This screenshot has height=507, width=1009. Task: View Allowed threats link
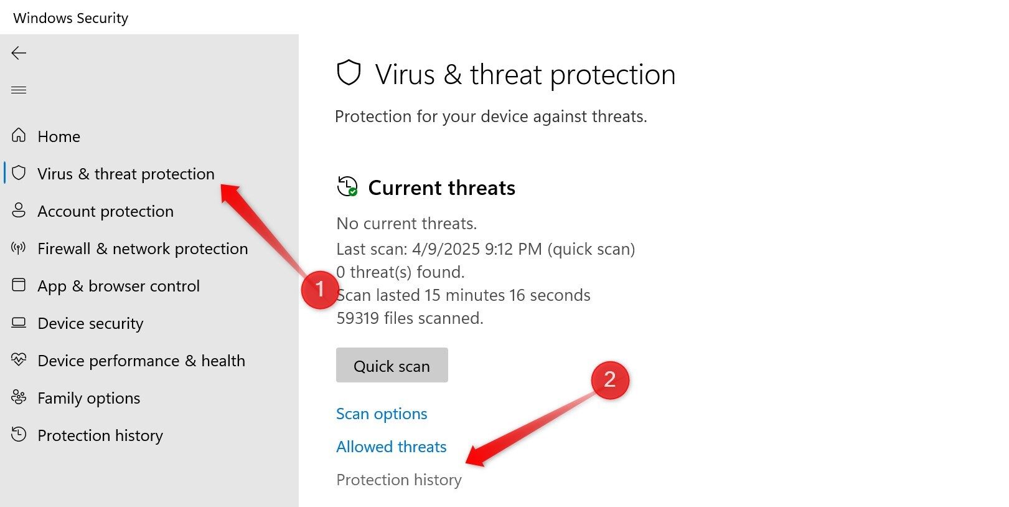coord(392,447)
